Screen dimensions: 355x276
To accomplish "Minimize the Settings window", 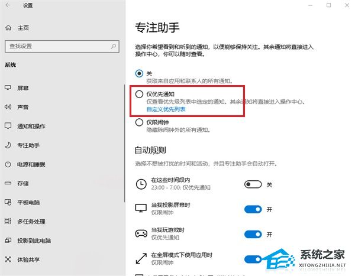I will point(311,5).
